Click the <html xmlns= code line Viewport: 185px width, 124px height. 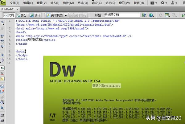pos(52,28)
